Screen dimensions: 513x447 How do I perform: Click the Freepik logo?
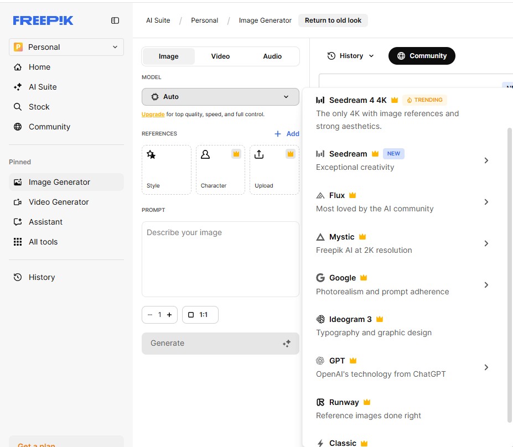tap(43, 20)
